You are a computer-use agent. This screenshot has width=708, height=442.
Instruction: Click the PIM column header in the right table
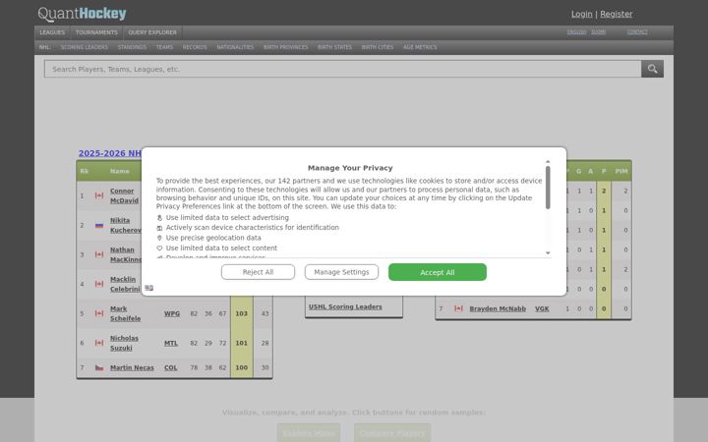(x=621, y=171)
